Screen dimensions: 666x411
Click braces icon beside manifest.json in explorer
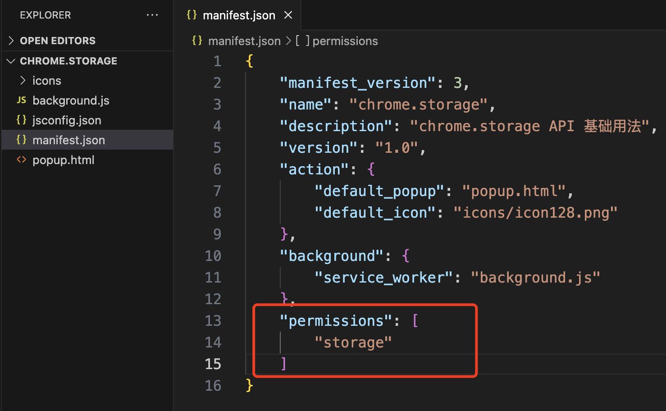pos(21,140)
